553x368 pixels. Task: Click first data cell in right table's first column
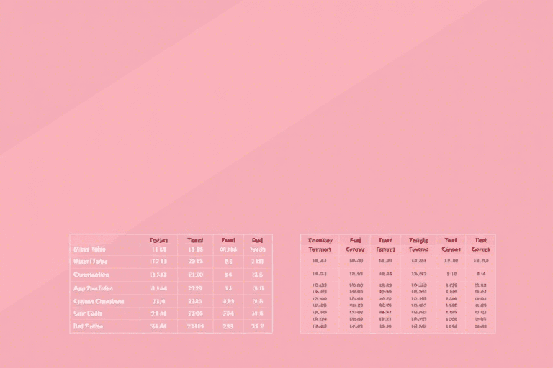(319, 261)
